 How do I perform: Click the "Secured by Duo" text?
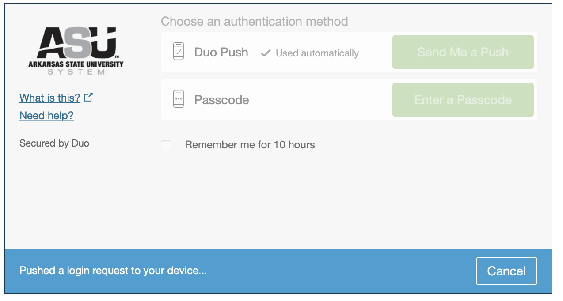tap(54, 143)
